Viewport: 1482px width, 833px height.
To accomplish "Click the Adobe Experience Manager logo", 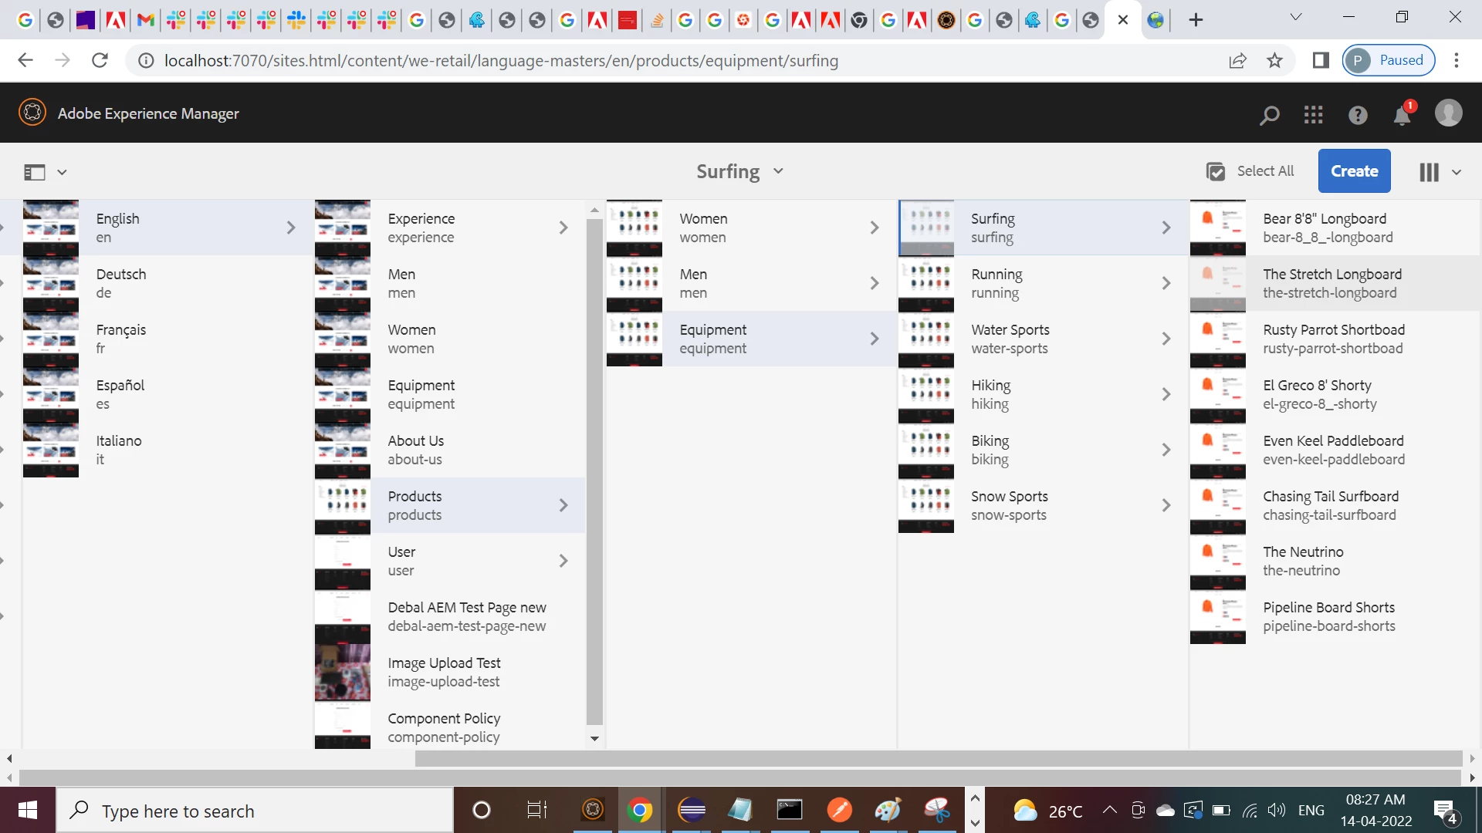I will click(x=32, y=113).
